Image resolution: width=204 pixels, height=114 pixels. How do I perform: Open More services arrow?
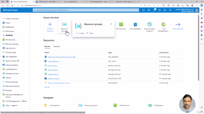pos(178,26)
